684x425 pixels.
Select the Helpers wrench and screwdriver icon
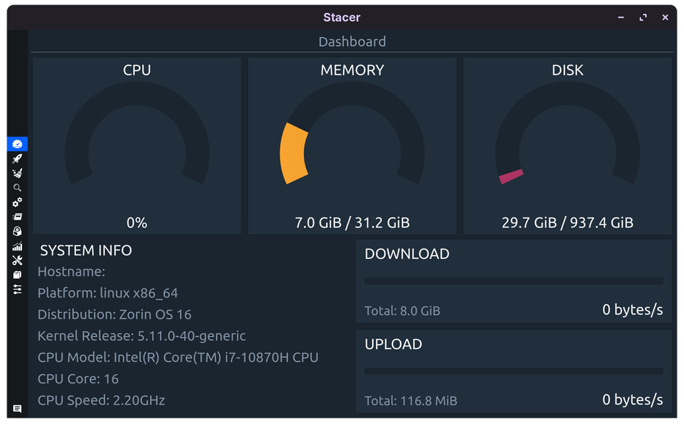click(x=17, y=260)
